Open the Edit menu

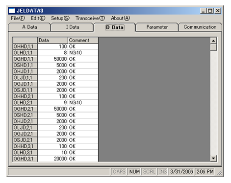coord(38,18)
